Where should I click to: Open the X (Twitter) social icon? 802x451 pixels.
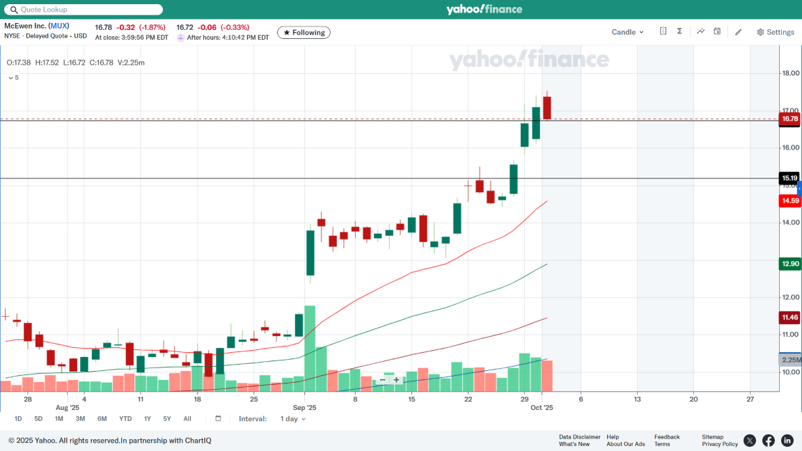[750, 441]
